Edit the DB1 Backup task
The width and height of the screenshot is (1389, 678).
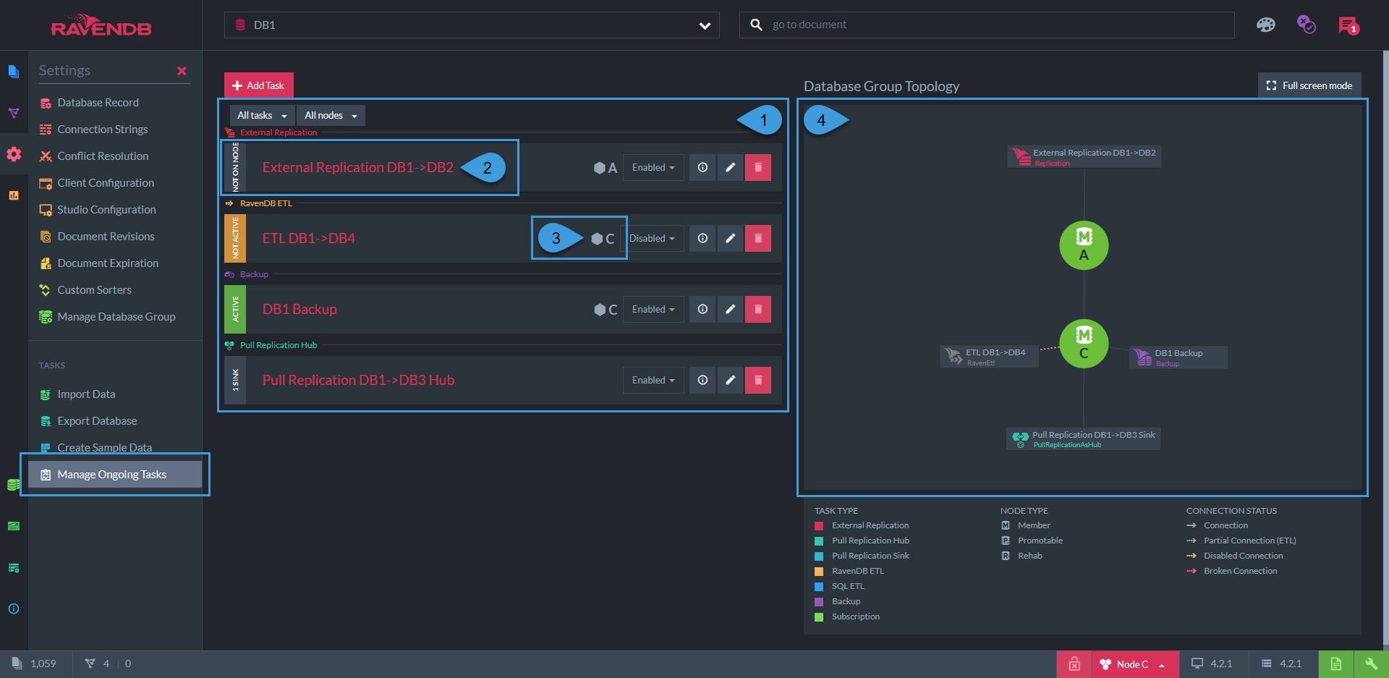[x=731, y=309]
